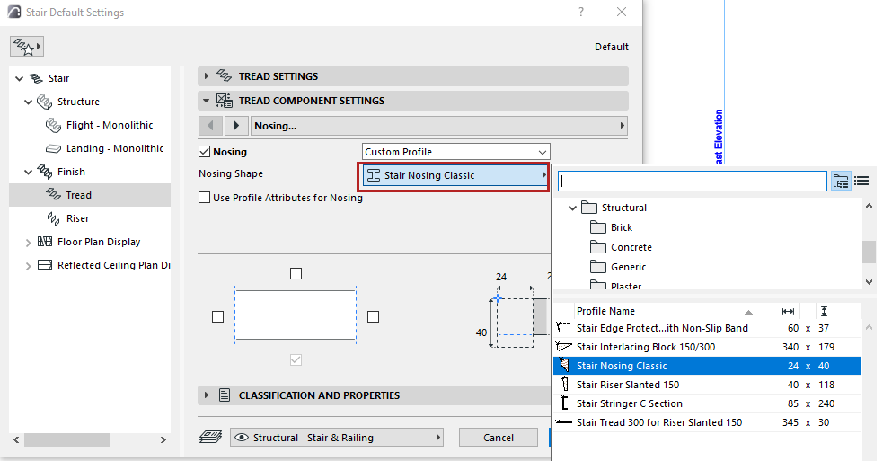Tick the checkbox above the tread preview
The width and height of the screenshot is (883, 461).
296,273
